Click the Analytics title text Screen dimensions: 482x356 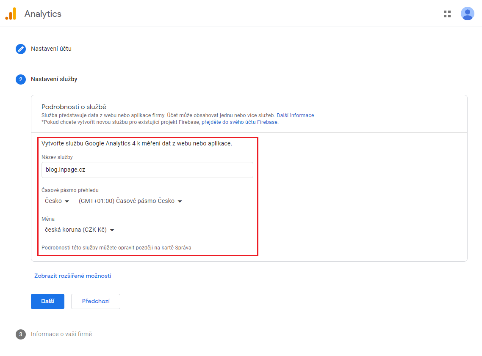pyautogui.click(x=43, y=14)
